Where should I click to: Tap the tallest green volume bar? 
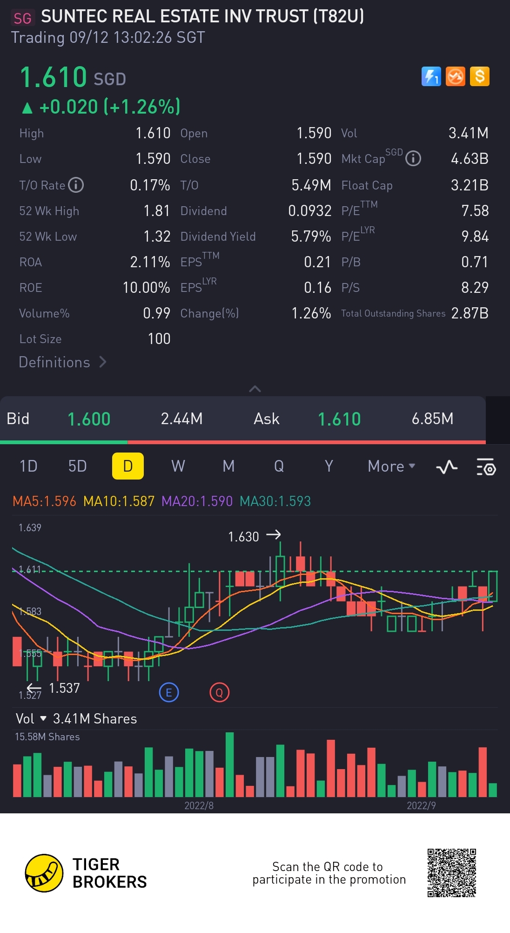click(229, 764)
